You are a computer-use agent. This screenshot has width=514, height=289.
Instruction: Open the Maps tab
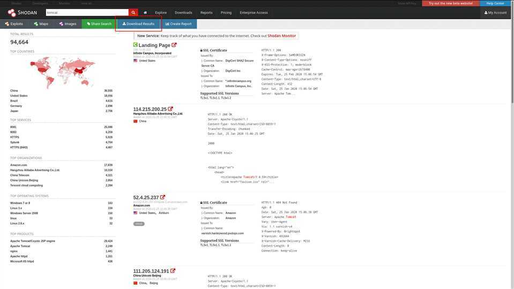point(41,24)
